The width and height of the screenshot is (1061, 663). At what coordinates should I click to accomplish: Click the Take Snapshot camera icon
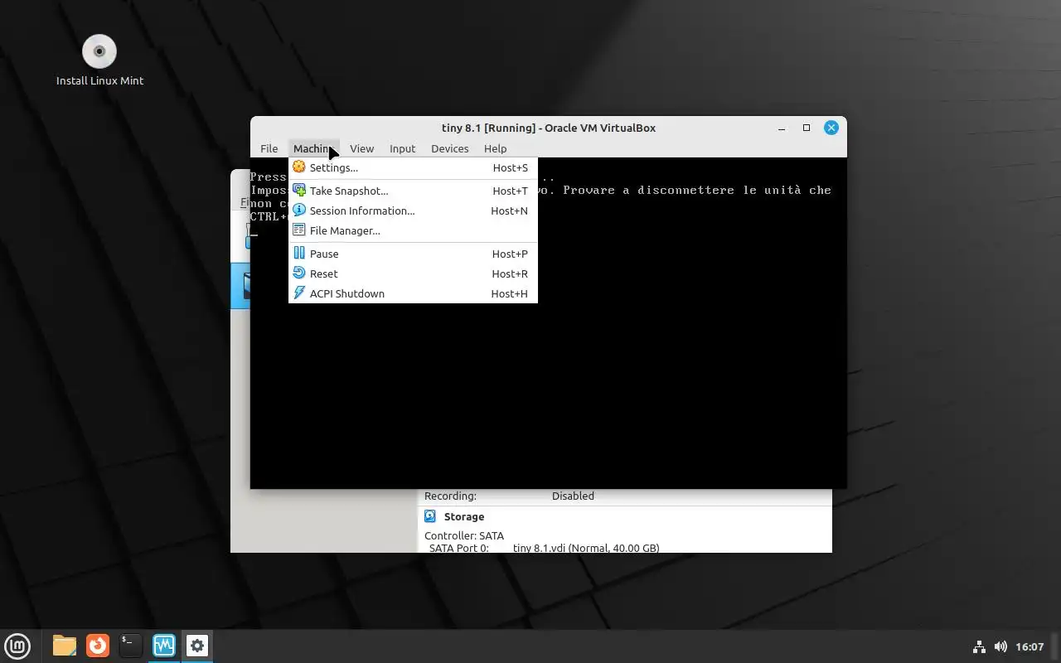pos(299,191)
